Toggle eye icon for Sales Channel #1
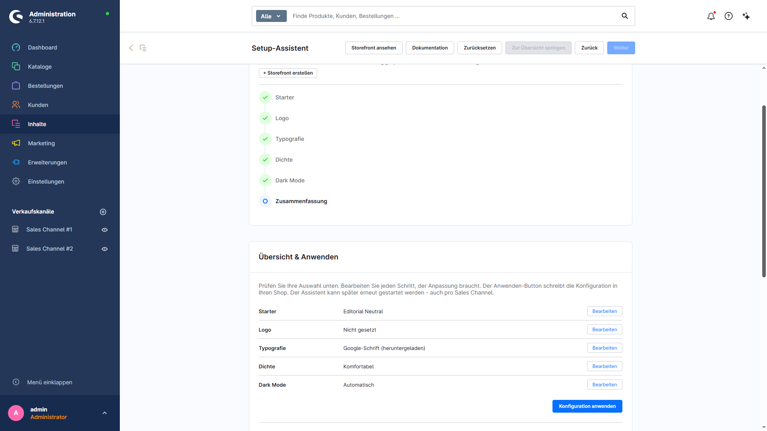 [x=105, y=230]
